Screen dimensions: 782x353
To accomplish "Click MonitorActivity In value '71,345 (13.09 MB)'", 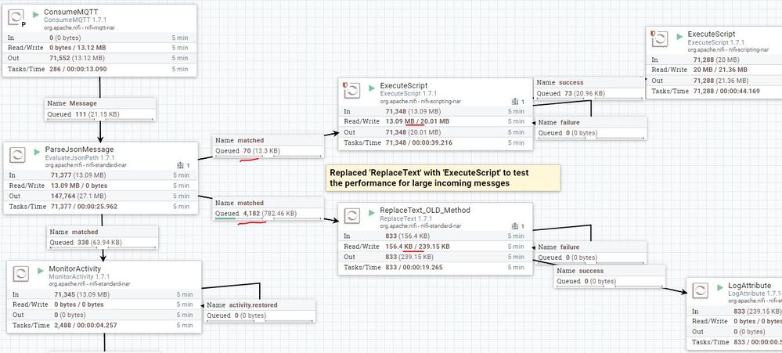I will click(81, 294).
